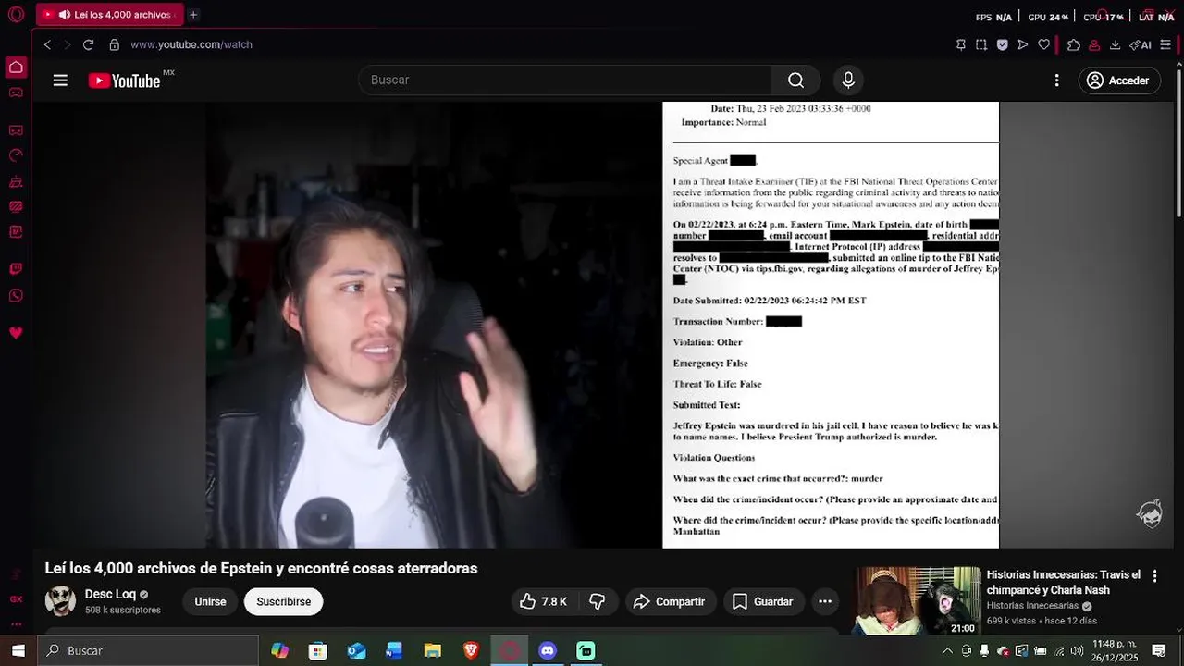This screenshot has height=666, width=1184.
Task: Toggle the ad blocker shield icon
Action: [1002, 44]
